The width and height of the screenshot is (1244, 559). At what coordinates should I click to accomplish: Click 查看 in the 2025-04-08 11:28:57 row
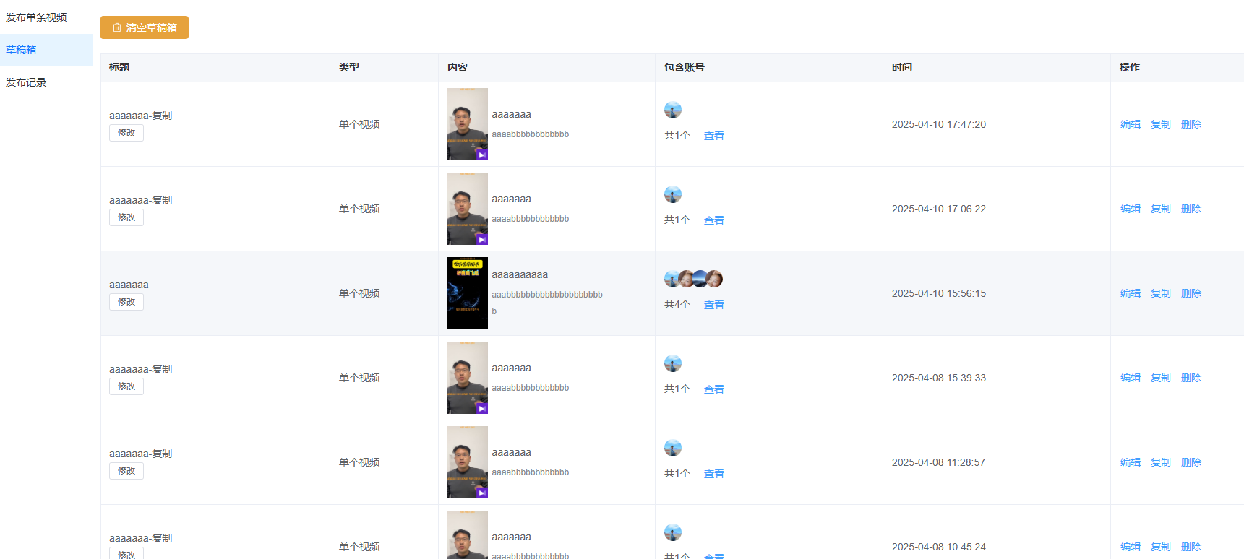click(x=713, y=474)
